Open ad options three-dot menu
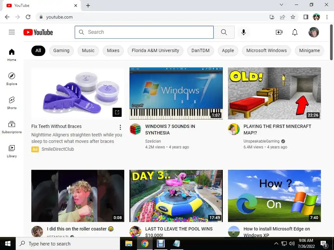 click(x=120, y=127)
